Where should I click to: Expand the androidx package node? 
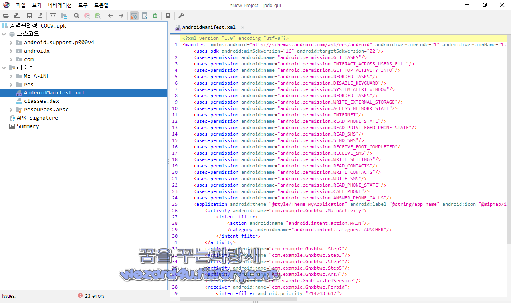[11, 51]
